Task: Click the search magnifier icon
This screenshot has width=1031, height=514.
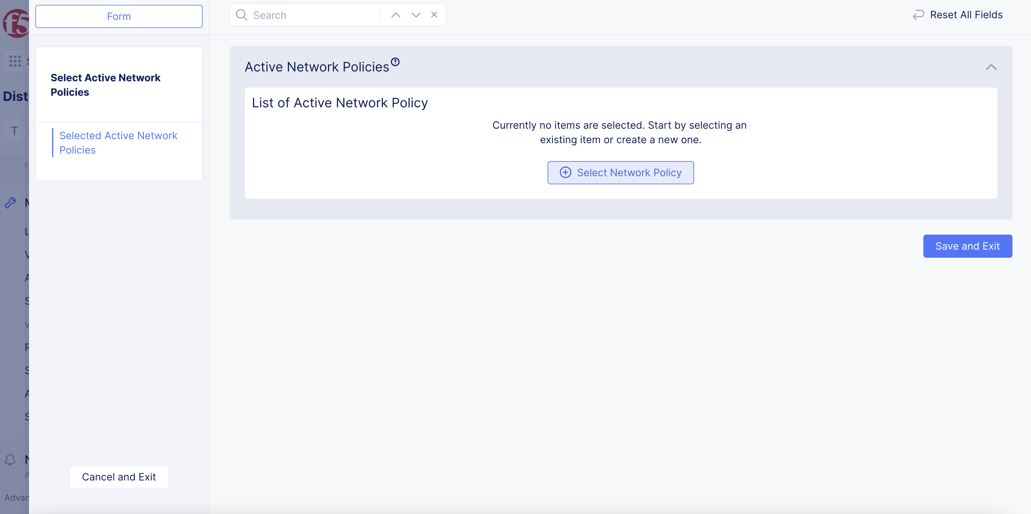Action: click(x=242, y=14)
